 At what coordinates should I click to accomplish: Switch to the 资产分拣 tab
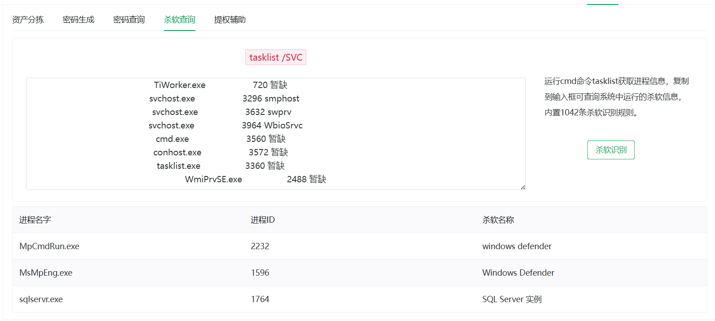pyautogui.click(x=28, y=20)
